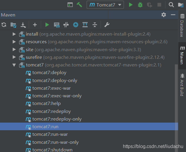Reimport all Maven projects icon
This screenshot has height=152, width=186.
pyautogui.click(x=4, y=25)
